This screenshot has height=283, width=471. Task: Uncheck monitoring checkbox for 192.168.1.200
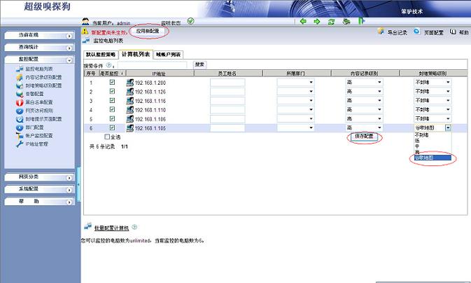[x=112, y=83]
